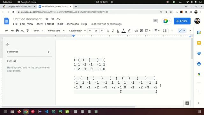Open the Google Docs home icon

[x=7, y=21]
